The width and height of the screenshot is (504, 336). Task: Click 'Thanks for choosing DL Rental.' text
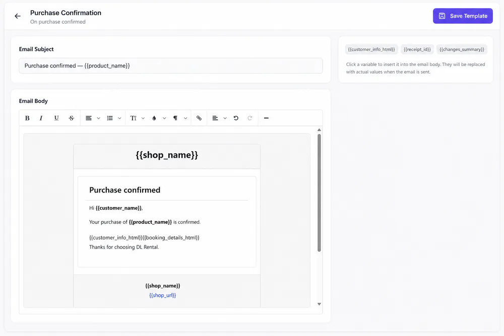(x=124, y=247)
